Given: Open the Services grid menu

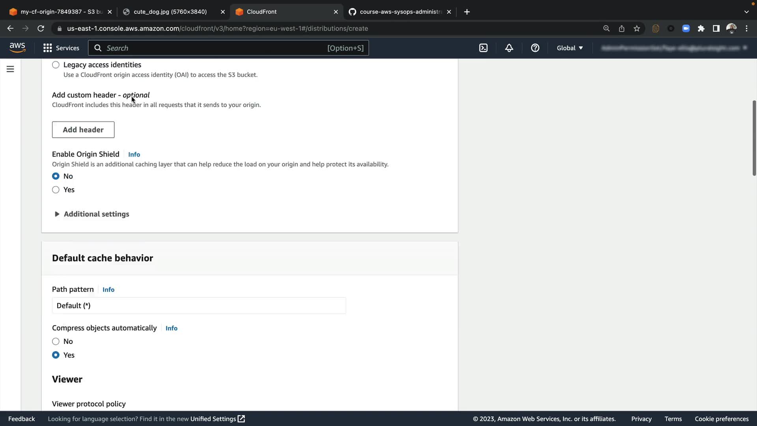Looking at the screenshot, I should [61, 48].
